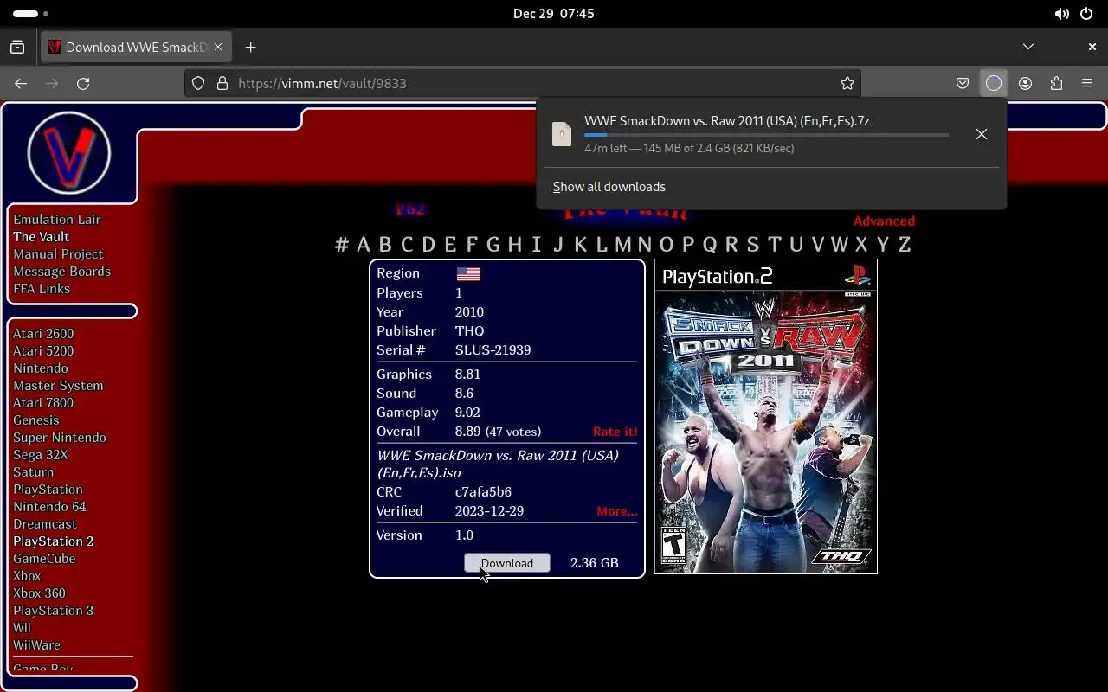Open the Advanced search link

[884, 221]
